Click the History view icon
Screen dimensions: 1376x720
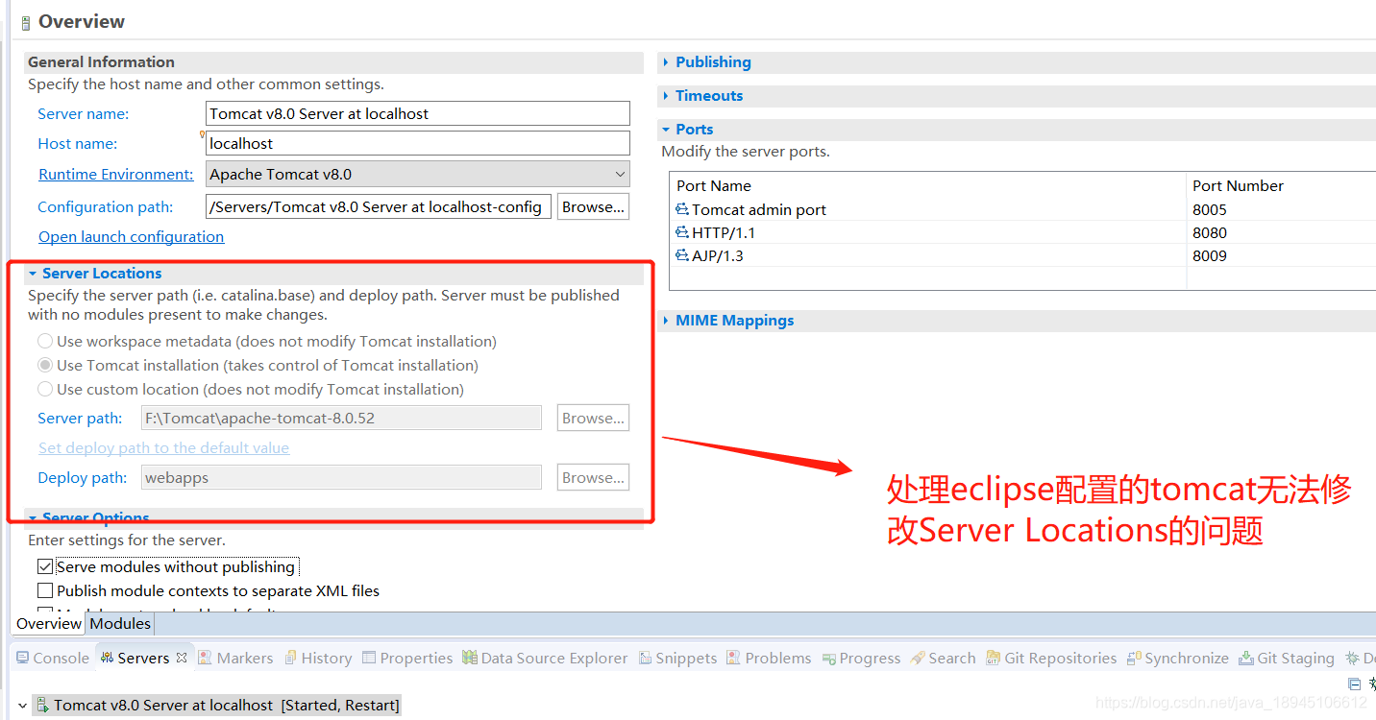point(290,658)
